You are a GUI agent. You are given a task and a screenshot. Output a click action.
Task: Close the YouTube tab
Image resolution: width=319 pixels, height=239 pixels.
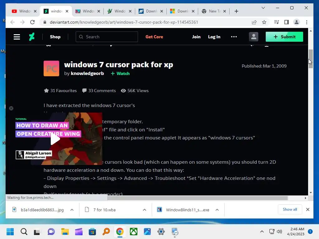pos(35,11)
